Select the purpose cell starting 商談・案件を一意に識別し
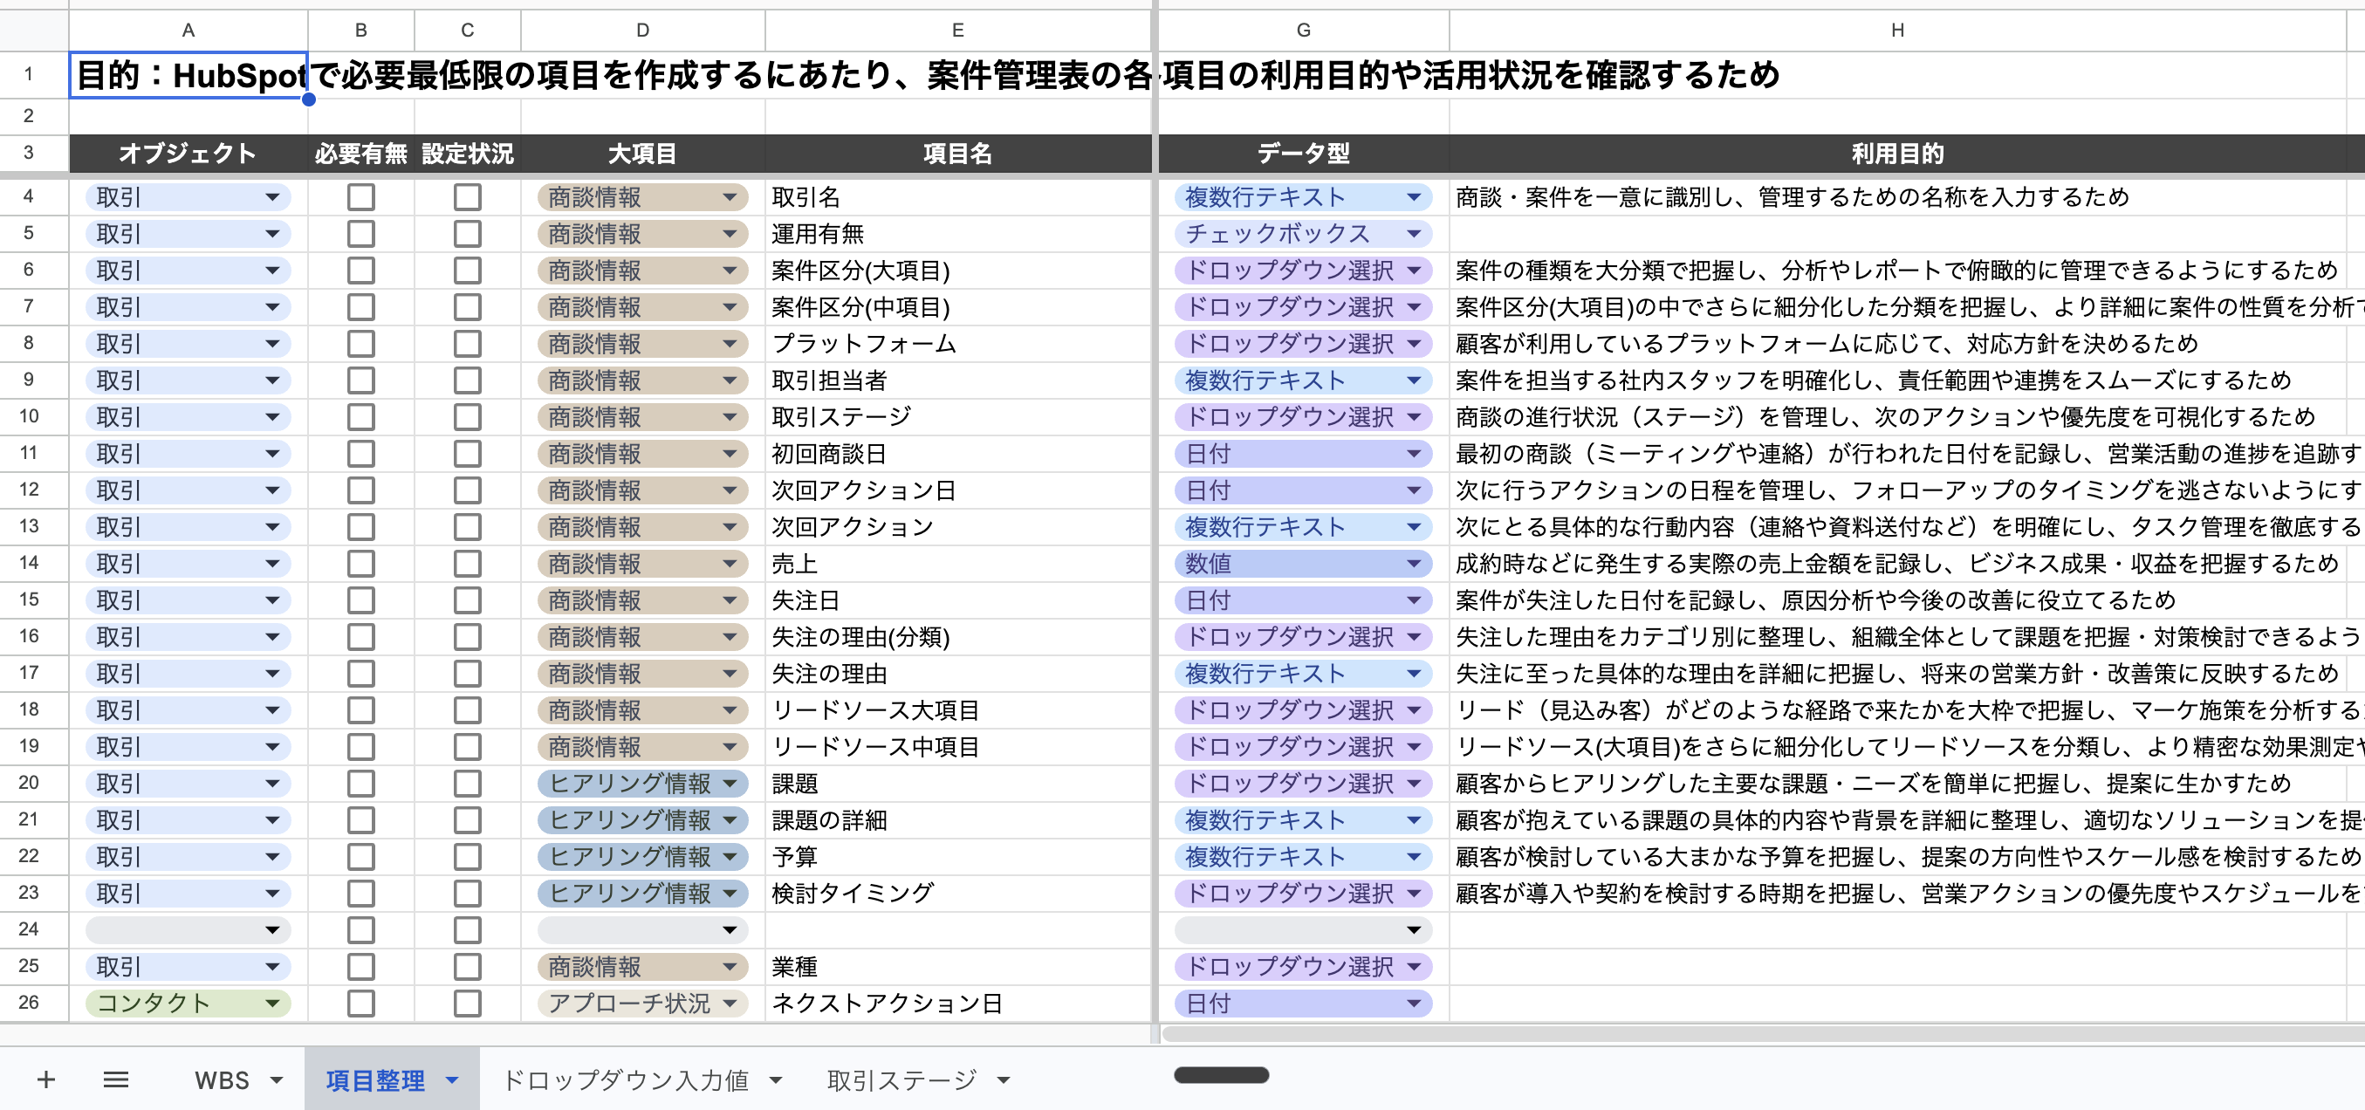The width and height of the screenshot is (2365, 1110). [x=1898, y=197]
